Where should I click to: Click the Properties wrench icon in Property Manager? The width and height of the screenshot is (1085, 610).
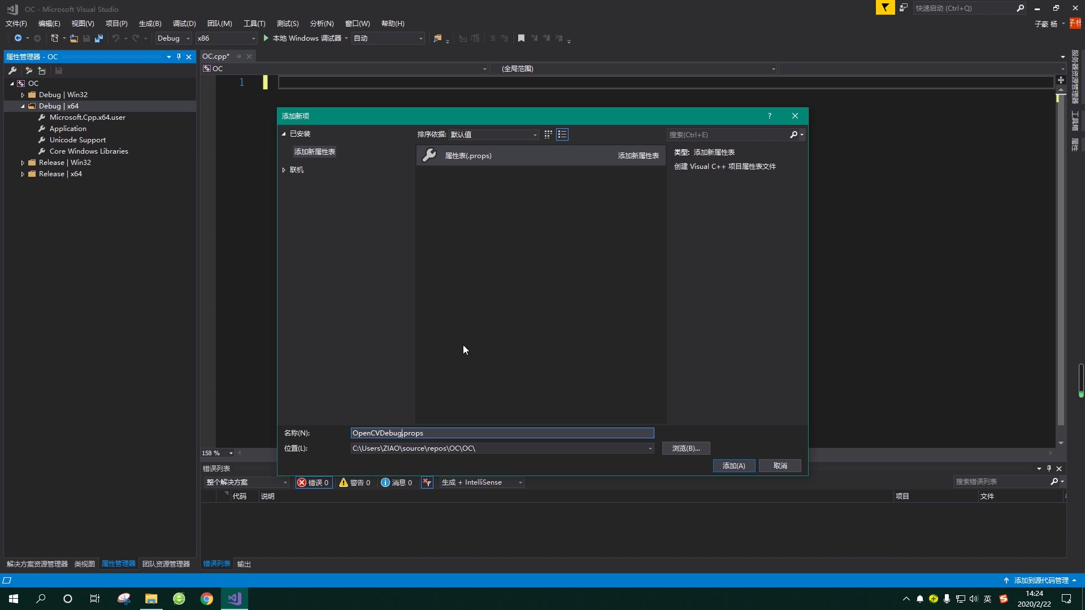(x=12, y=71)
